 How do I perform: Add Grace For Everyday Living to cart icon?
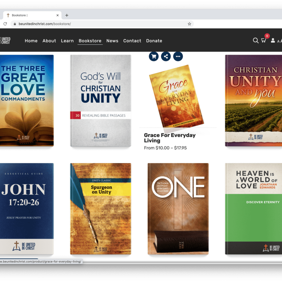click(154, 56)
